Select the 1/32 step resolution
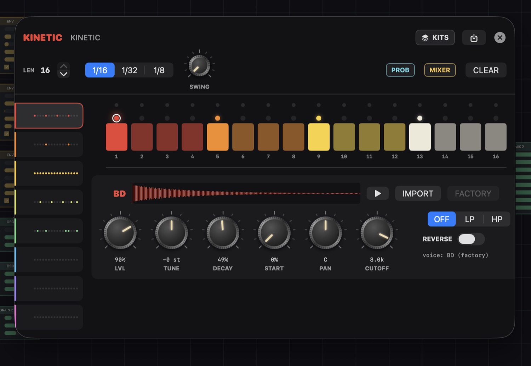 point(129,70)
